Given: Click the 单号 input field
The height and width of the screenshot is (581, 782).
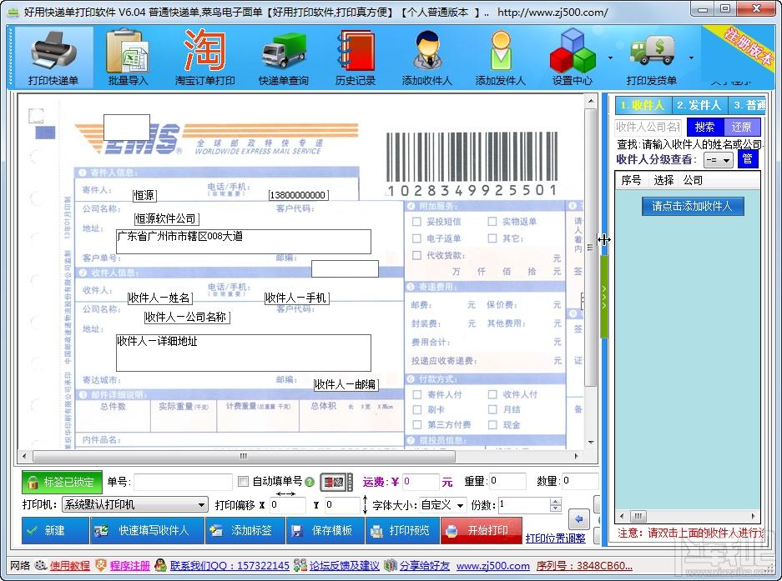Looking at the screenshot, I should (x=182, y=482).
